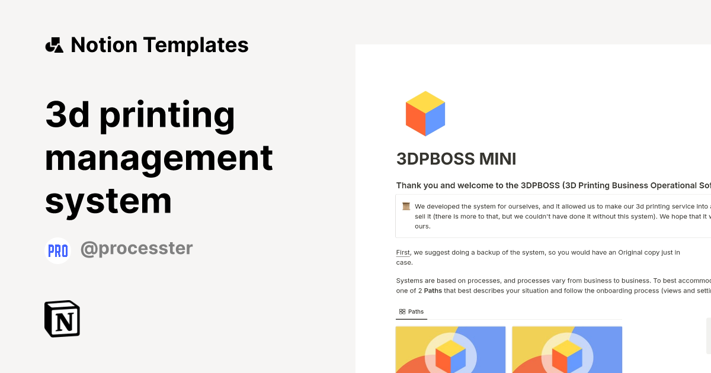The height and width of the screenshot is (373, 711).
Task: Click the "Notion Templates" header text
Action: [159, 45]
